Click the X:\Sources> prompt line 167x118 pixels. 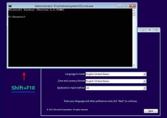(x=17, y=17)
